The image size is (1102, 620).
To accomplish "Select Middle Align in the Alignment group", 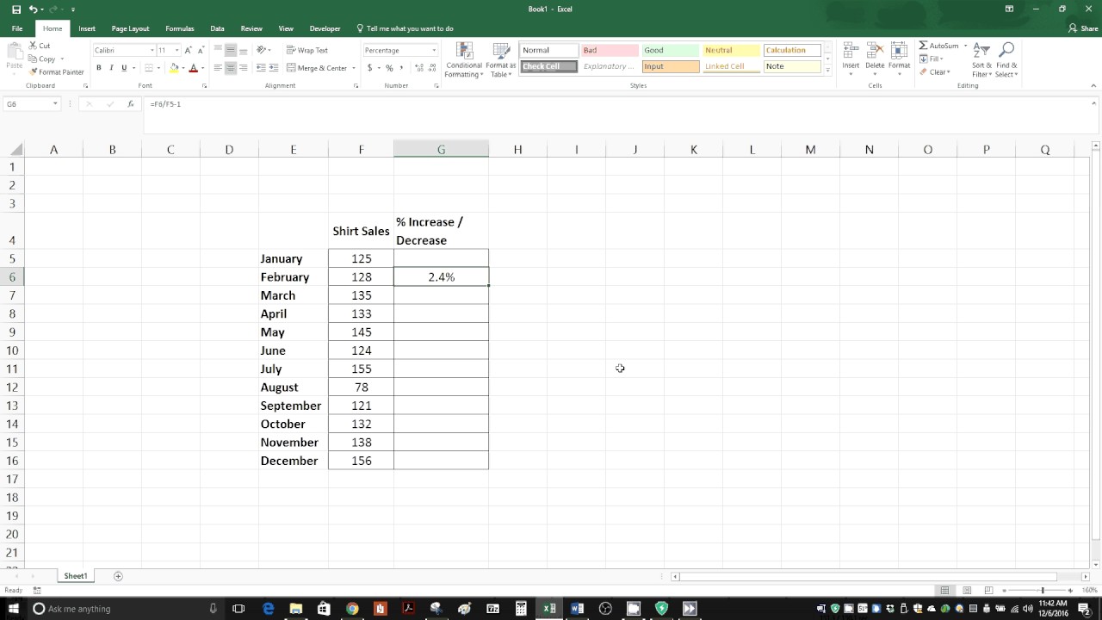I will point(231,50).
